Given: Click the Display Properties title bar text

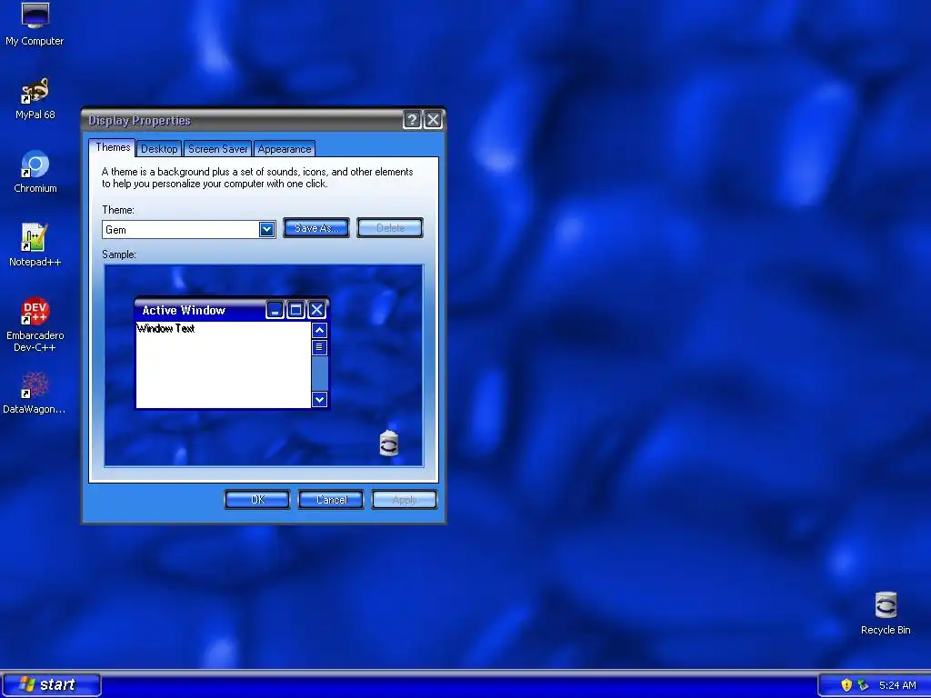Looking at the screenshot, I should click(139, 121).
